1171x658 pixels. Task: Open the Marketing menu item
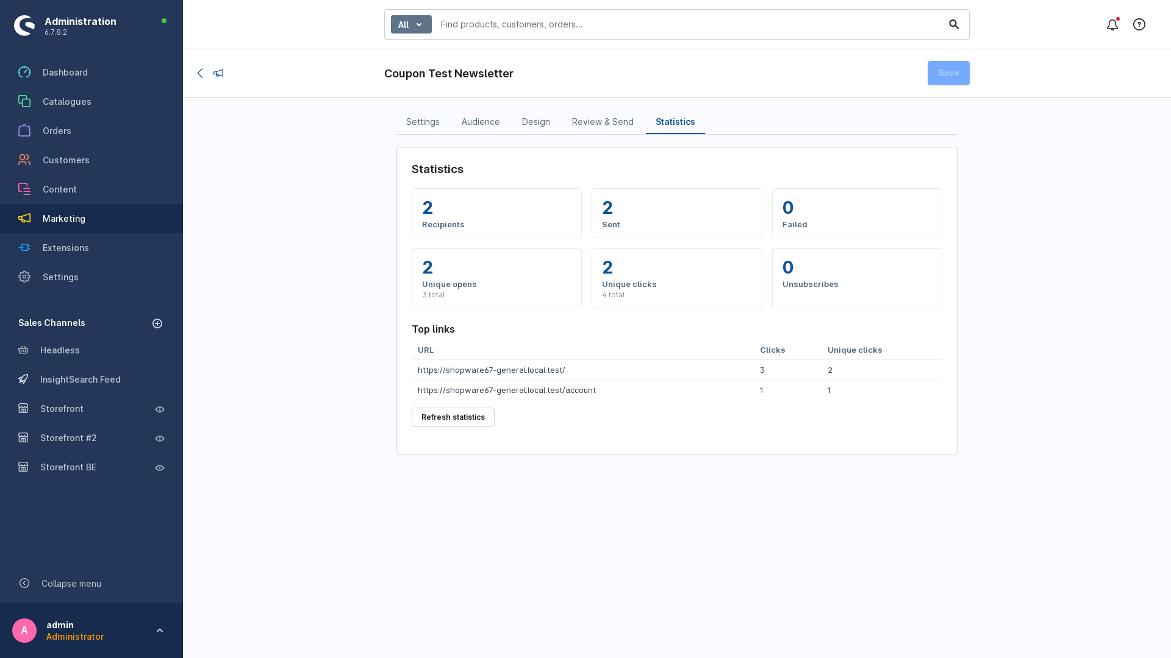(91, 219)
